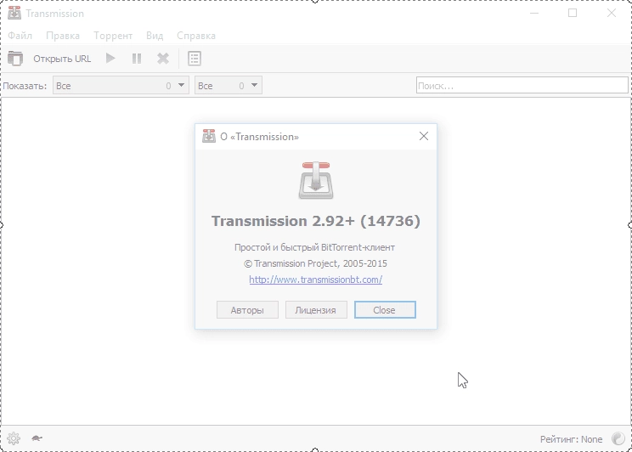Open the Торрент menu
Image resolution: width=632 pixels, height=452 pixels.
click(113, 36)
